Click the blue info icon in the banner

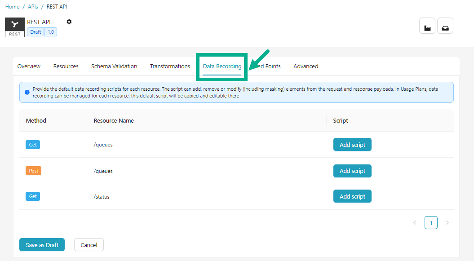point(27,92)
